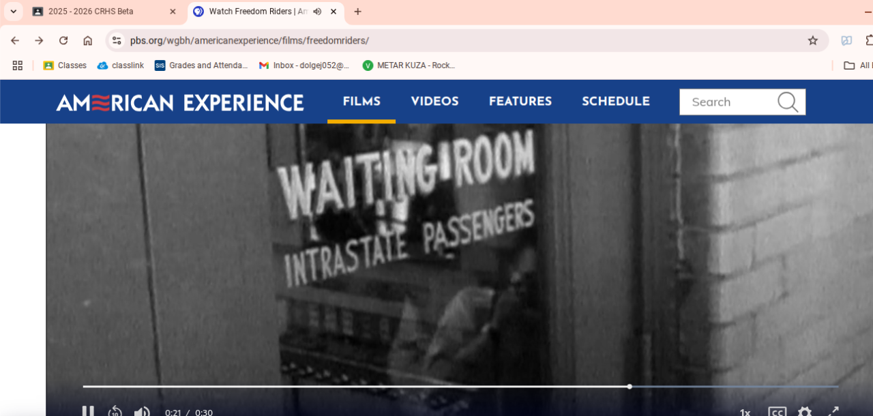The height and width of the screenshot is (416, 873).
Task: Rewind the video ten seconds
Action: point(115,411)
